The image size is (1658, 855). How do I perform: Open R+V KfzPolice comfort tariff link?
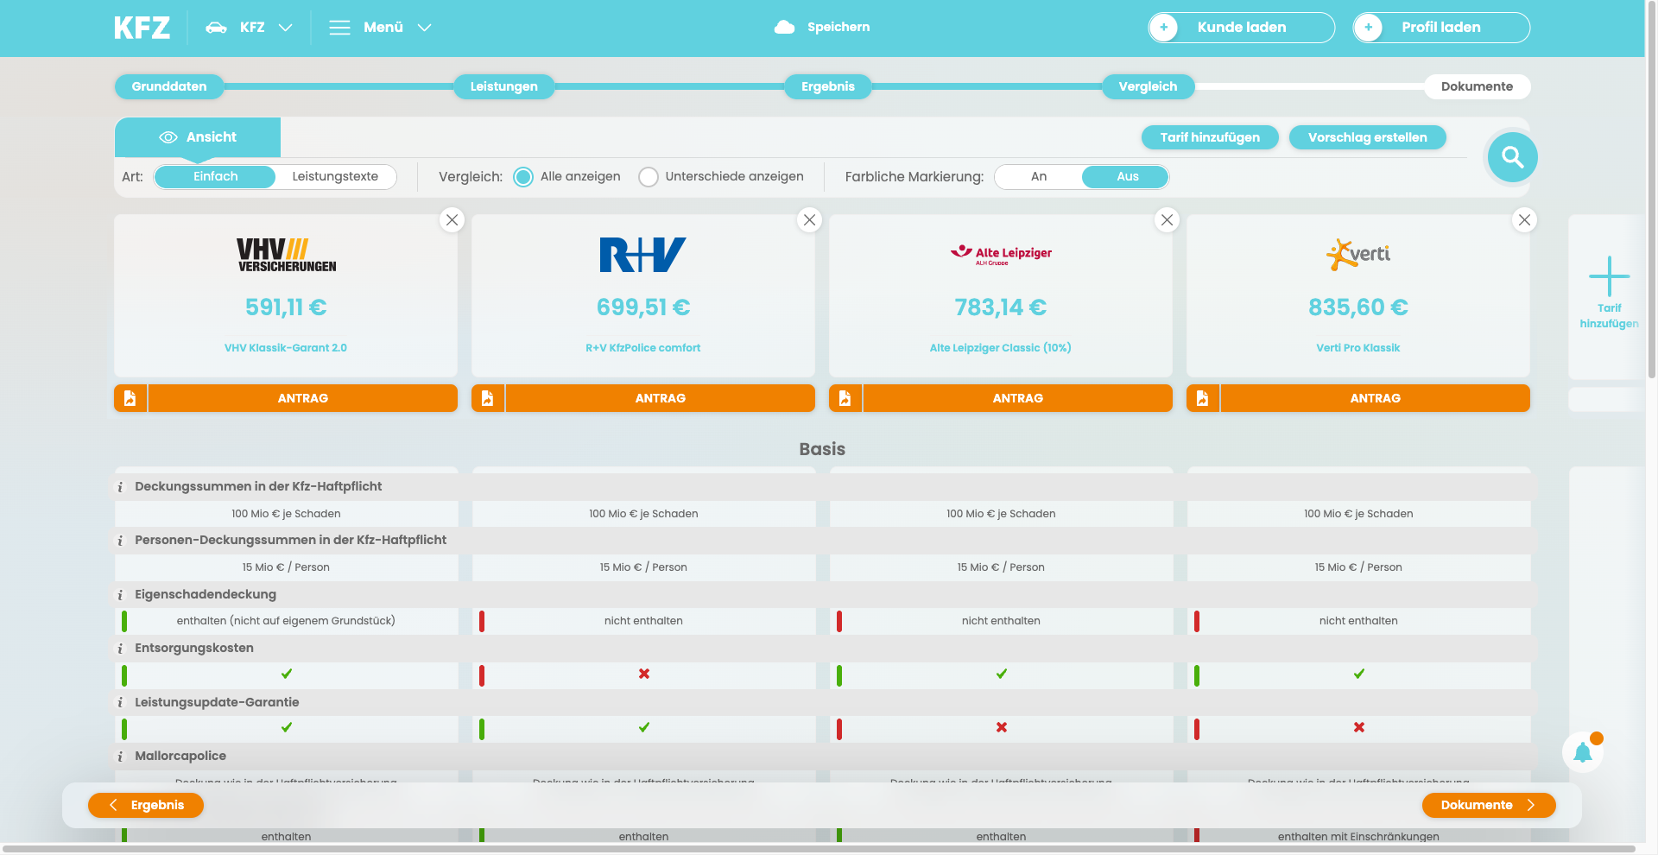pos(643,348)
